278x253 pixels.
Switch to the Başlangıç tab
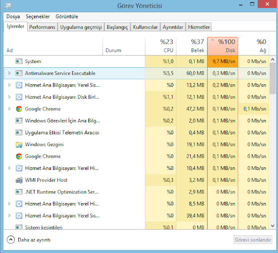tap(117, 27)
